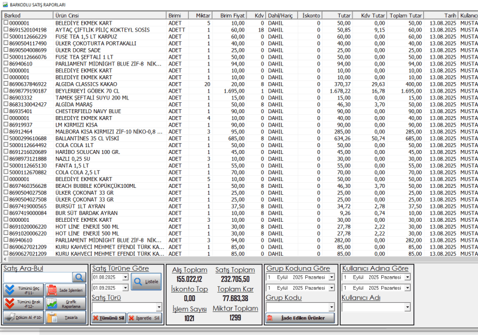Tick the HARIBO SOLUCAN 100 GR. checkbox
The height and width of the screenshot is (335, 478).
(6, 152)
